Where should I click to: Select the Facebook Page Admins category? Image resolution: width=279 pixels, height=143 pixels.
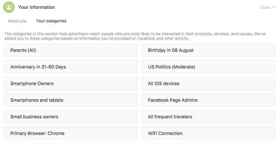tap(208, 100)
